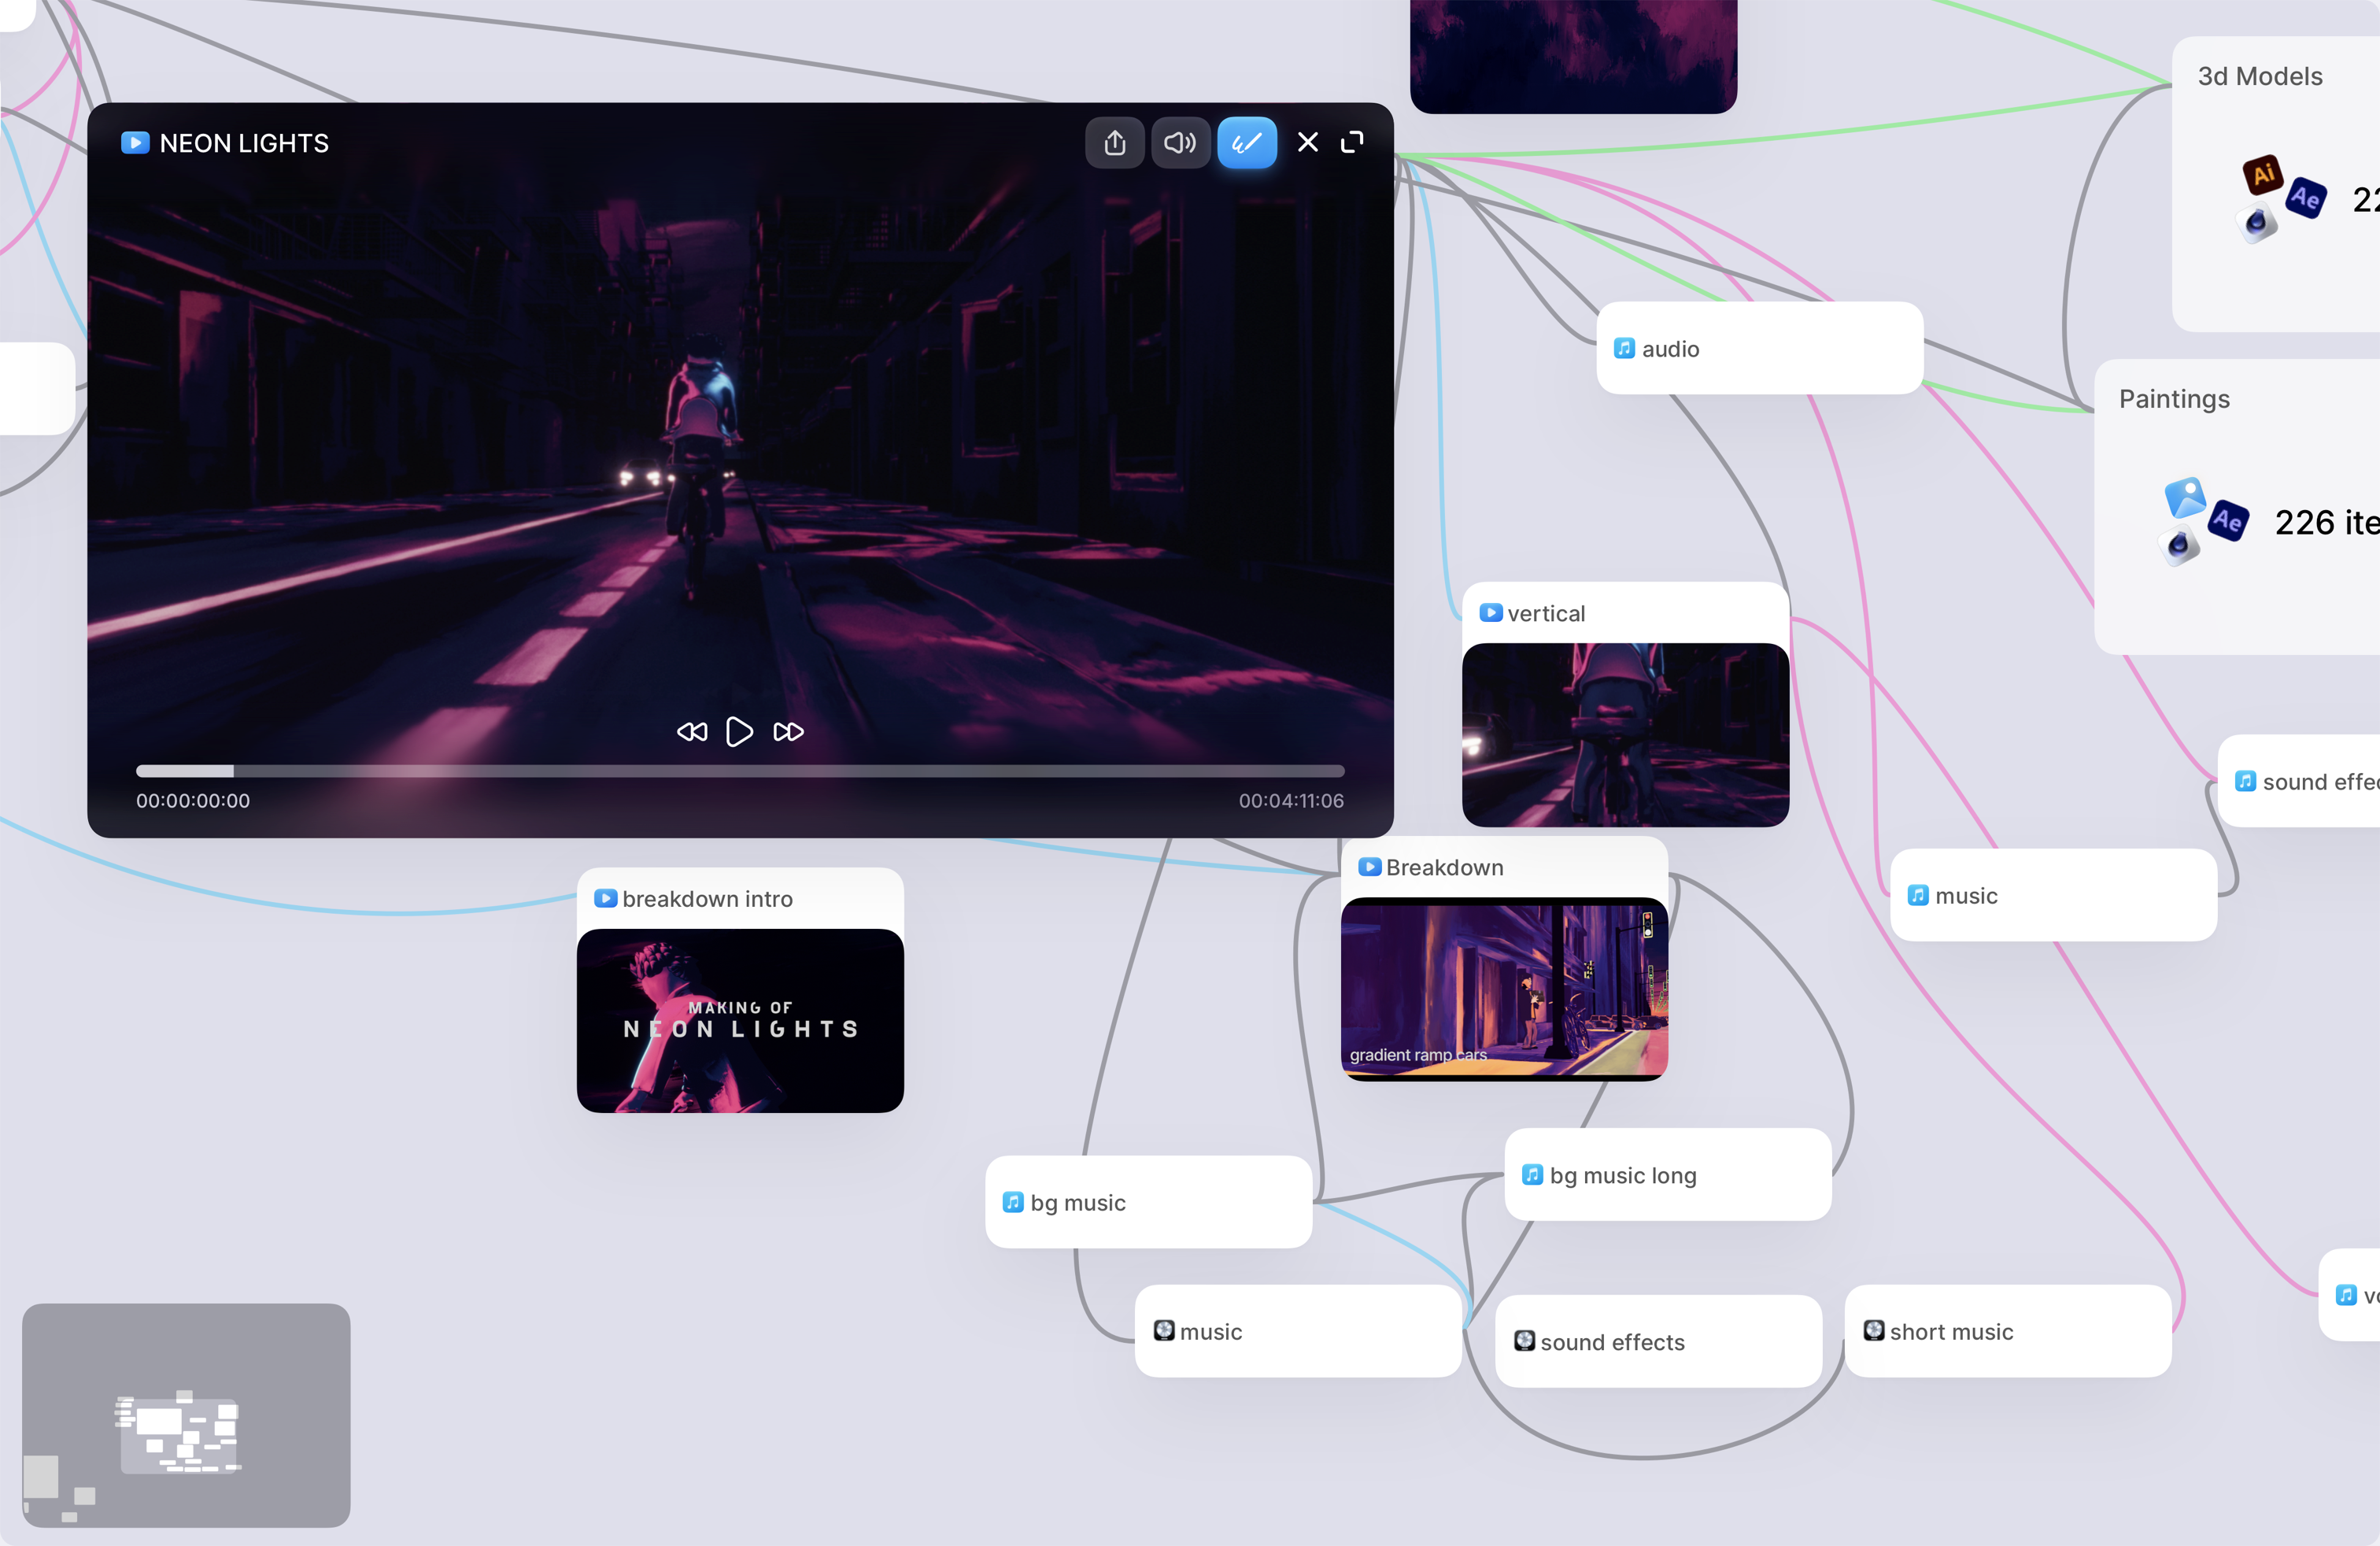Click the After Effects icon in Paintings

pos(2228,520)
